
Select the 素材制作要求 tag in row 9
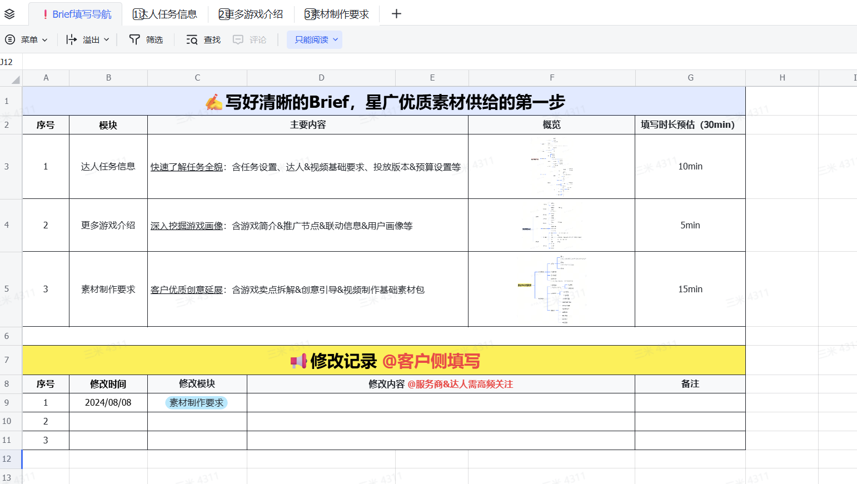click(x=197, y=402)
